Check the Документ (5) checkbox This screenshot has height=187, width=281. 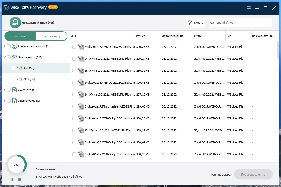tap(9, 90)
